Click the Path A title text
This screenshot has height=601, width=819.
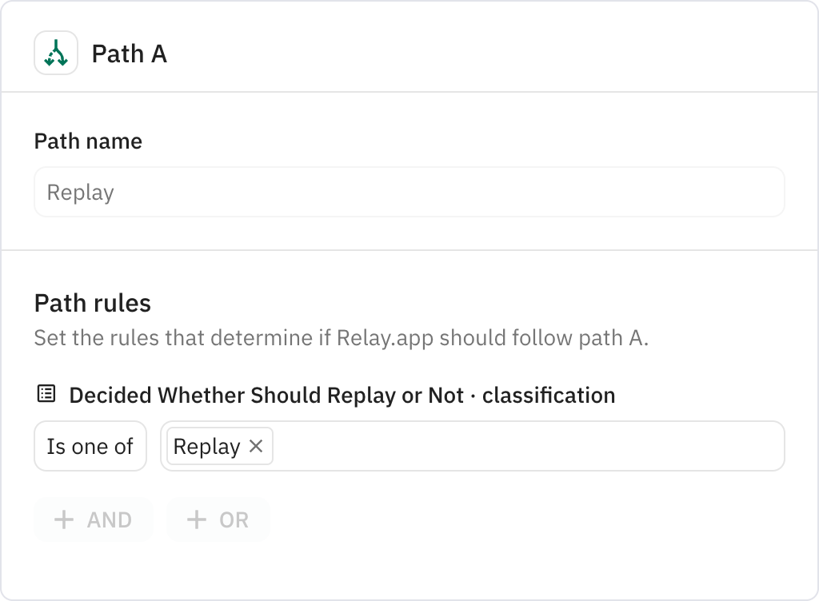pos(129,54)
